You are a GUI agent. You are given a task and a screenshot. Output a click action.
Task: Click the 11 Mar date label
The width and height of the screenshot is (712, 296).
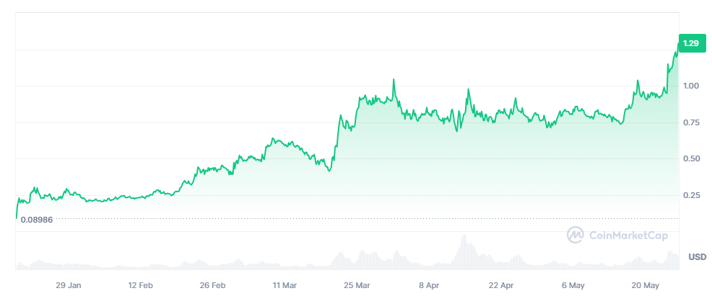285,285
